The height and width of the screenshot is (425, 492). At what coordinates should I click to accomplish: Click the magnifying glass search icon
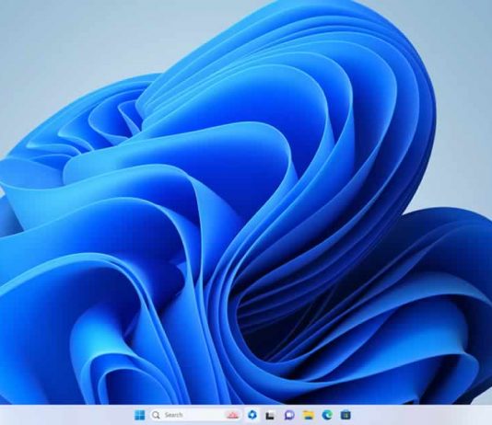pos(156,415)
